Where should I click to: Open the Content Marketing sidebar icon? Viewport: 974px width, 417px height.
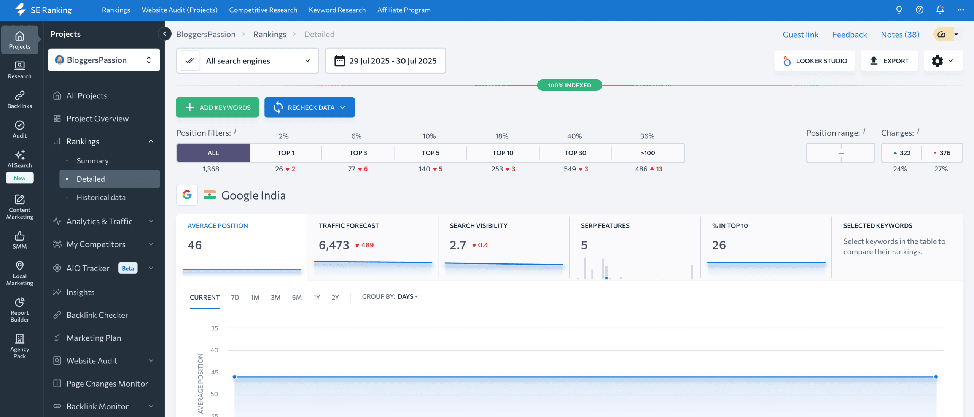[x=19, y=207]
